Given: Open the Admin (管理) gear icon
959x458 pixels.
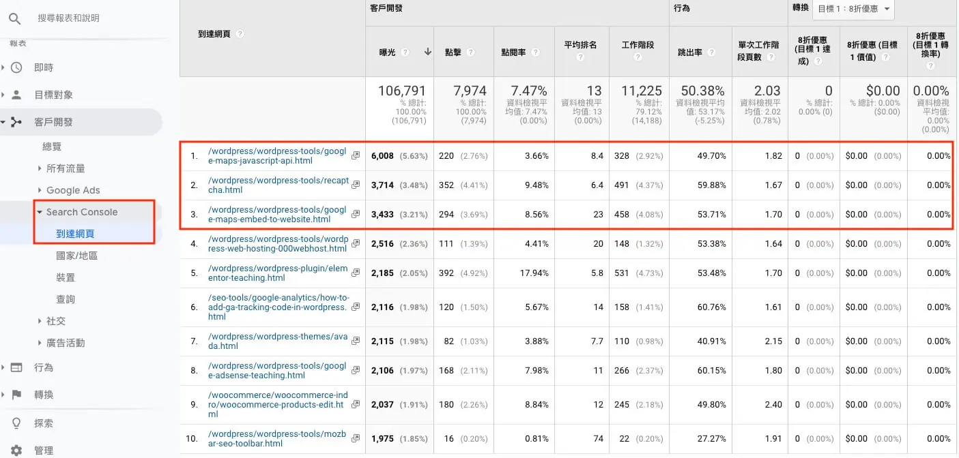Looking at the screenshot, I should point(17,451).
